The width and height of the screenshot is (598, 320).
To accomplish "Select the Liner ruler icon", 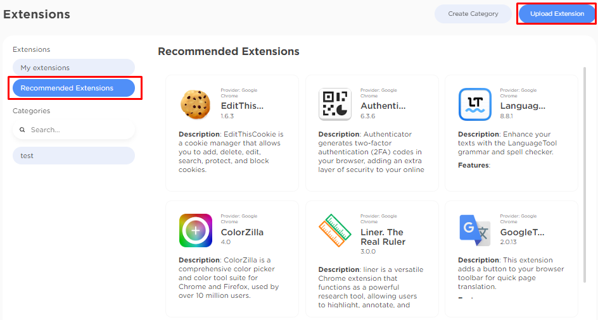I will click(335, 230).
